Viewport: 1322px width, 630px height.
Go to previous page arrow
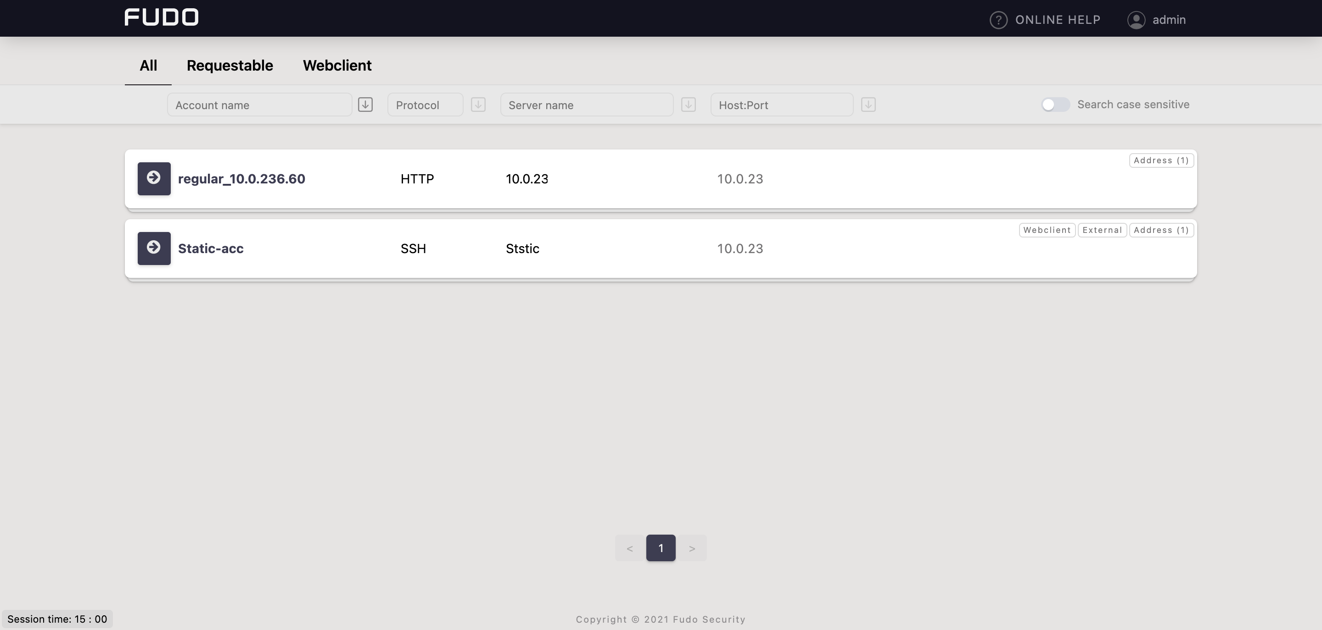tap(630, 548)
